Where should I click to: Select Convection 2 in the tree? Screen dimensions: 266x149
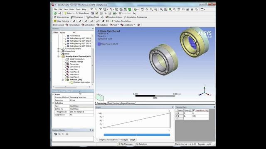click(x=75, y=67)
